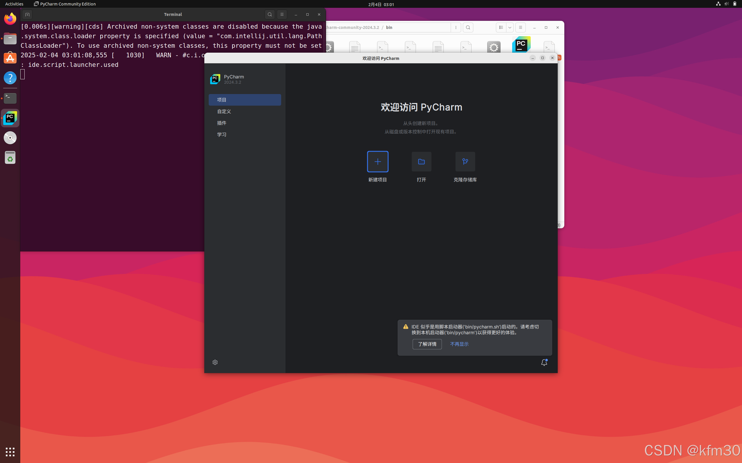
Task: Select the 自定义 sidebar tab
Action: pyautogui.click(x=224, y=111)
